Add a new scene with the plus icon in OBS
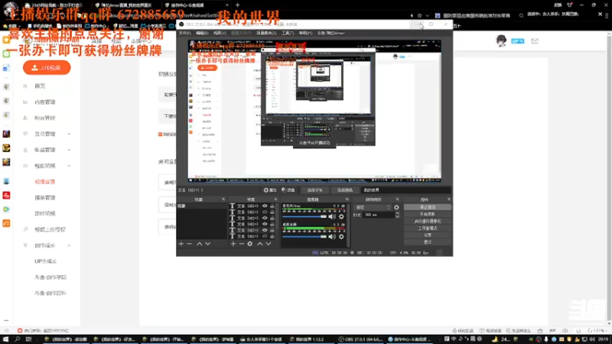Viewport: 612px width, 344px height. click(x=181, y=244)
